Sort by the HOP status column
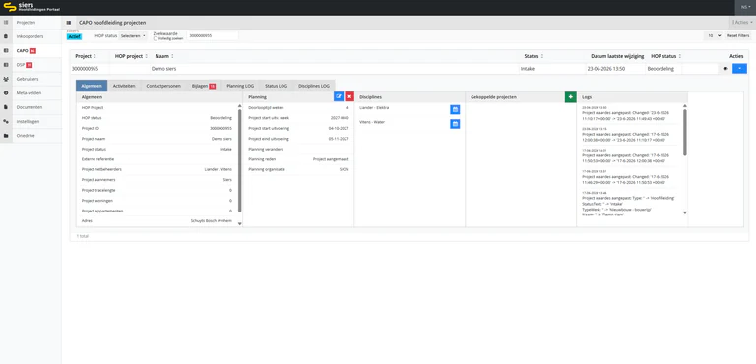 [666, 56]
